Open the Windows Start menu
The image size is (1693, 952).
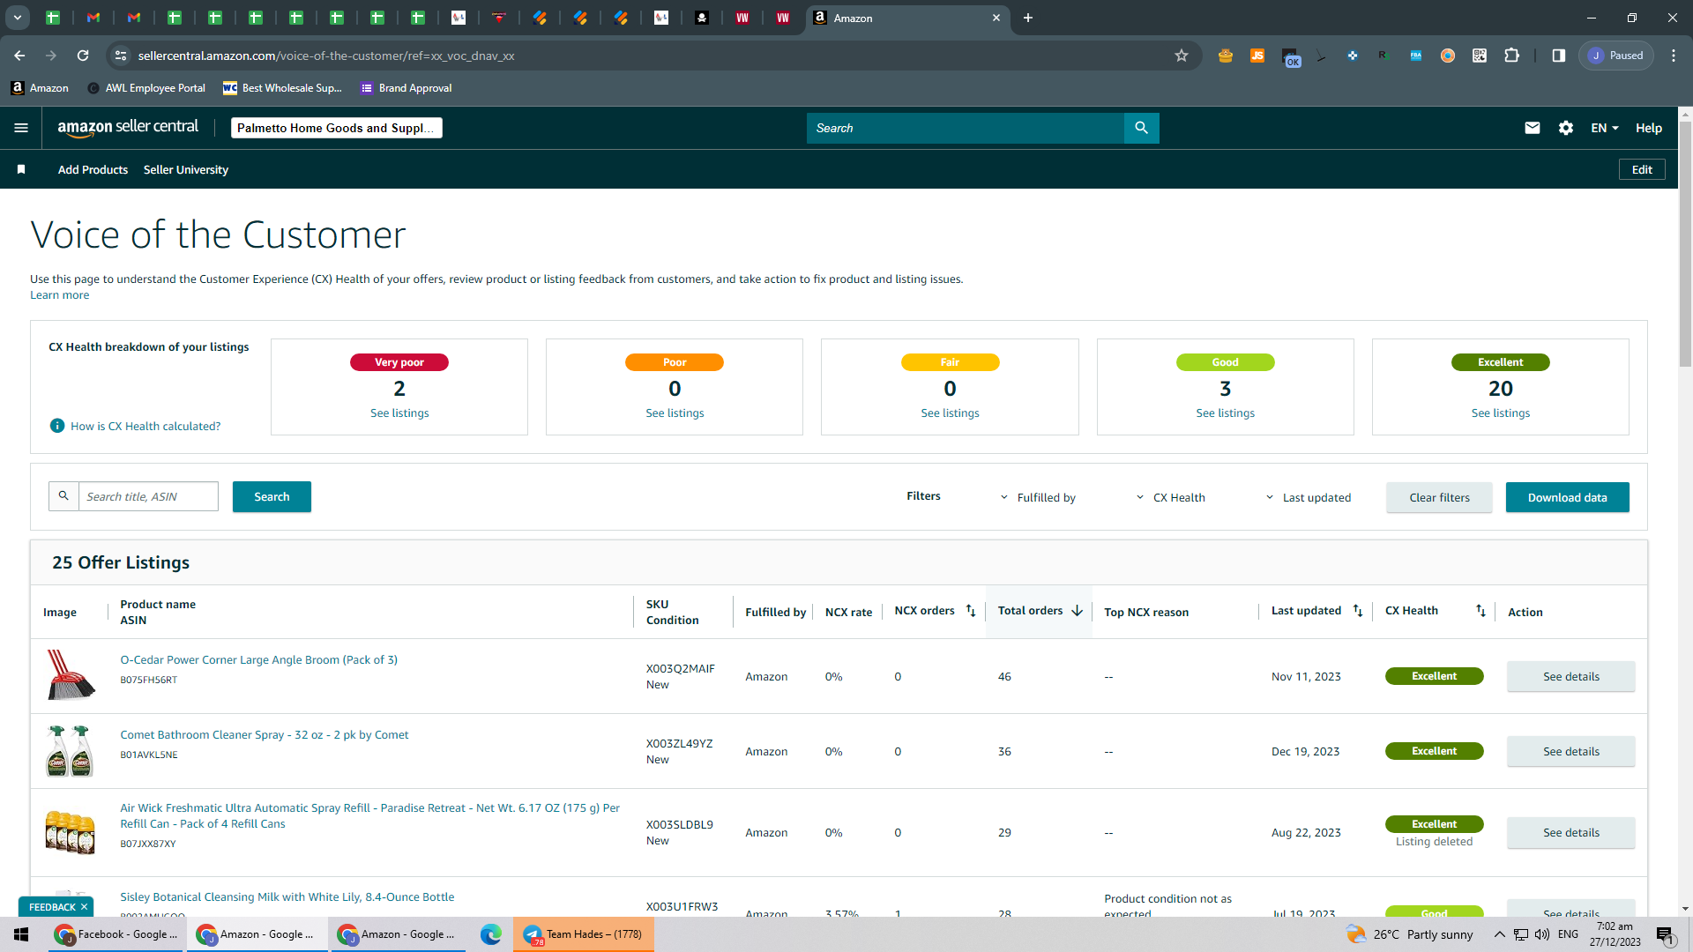21,934
